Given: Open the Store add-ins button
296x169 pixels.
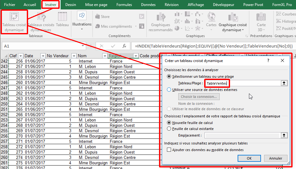Looking at the screenshot, I should pyautogui.click(x=102, y=17).
